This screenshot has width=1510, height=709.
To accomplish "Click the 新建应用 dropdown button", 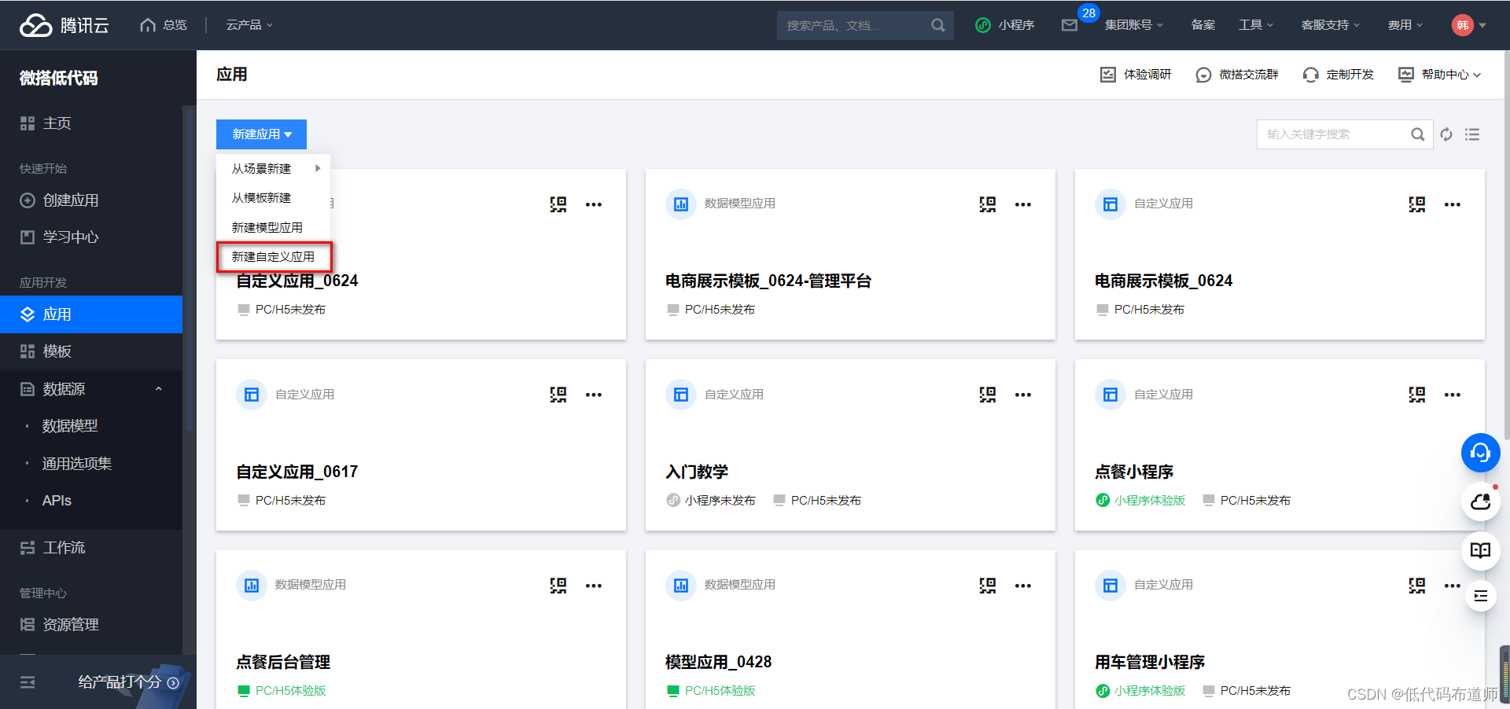I will coord(261,134).
